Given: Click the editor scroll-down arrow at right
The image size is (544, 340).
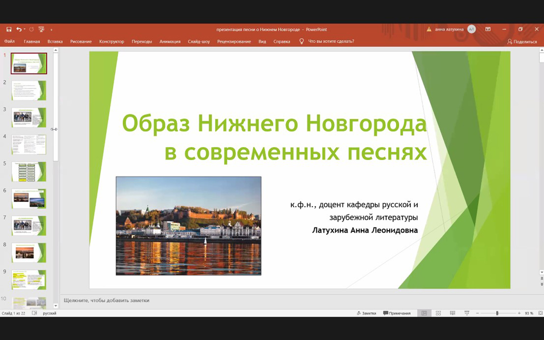Looking at the screenshot, I should 541,272.
